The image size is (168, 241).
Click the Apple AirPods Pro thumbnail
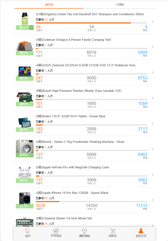(25, 174)
